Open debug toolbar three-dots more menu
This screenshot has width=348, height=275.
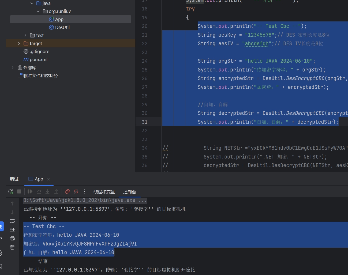85,192
